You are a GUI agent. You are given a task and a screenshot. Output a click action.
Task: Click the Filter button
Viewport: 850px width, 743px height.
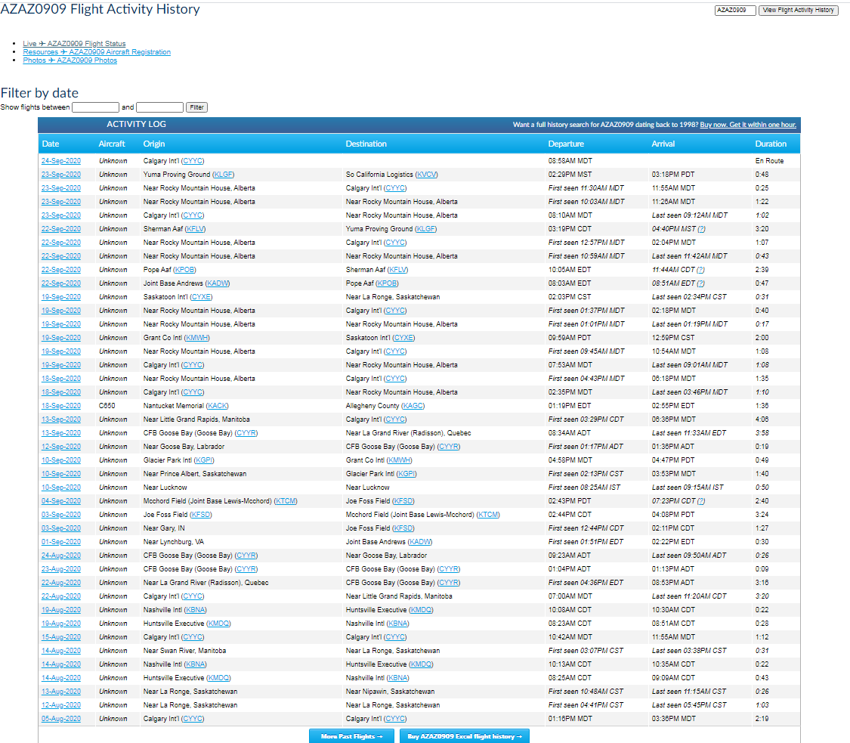pyautogui.click(x=196, y=107)
